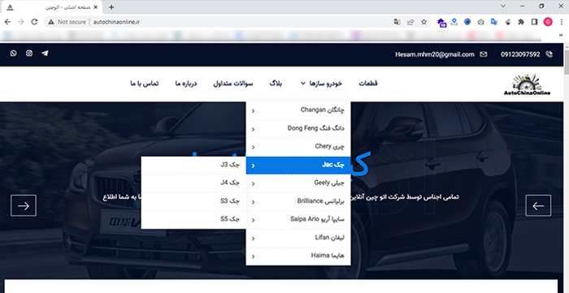Reload the page with the refresh icon
The width and height of the screenshot is (569, 293).
34,22
